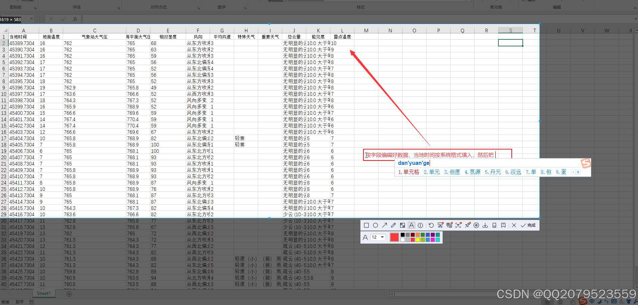Click the current red color preview
Image resolution: width=638 pixels, height=305 pixels.
[x=394, y=237]
